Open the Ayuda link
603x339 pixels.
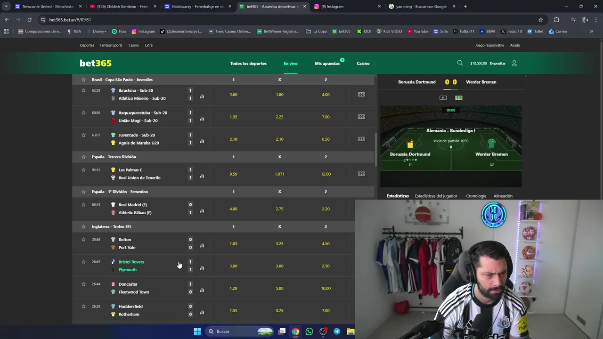pos(515,45)
